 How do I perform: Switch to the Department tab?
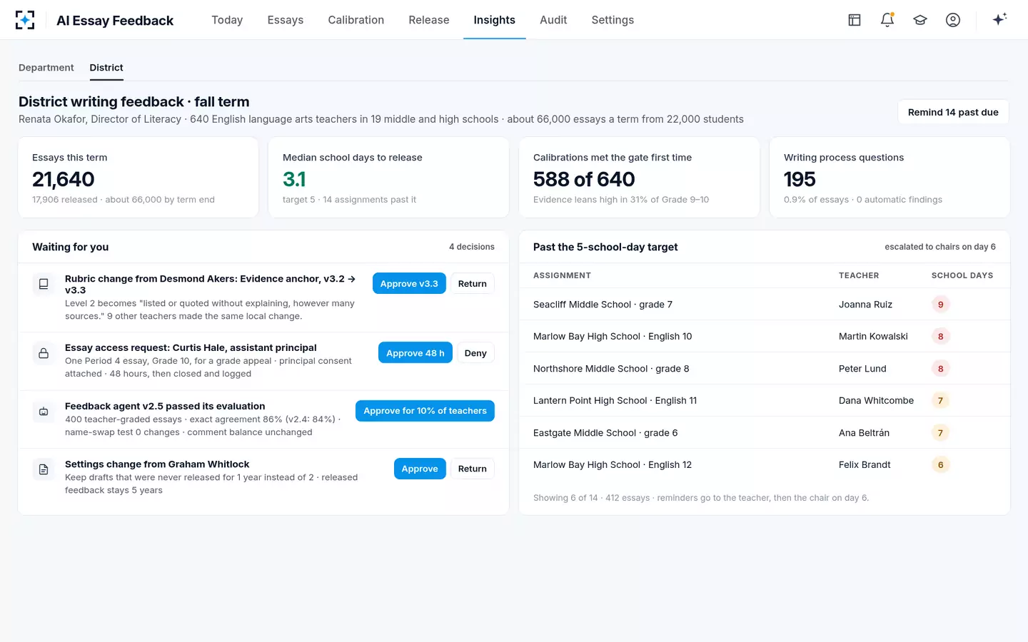(46, 68)
